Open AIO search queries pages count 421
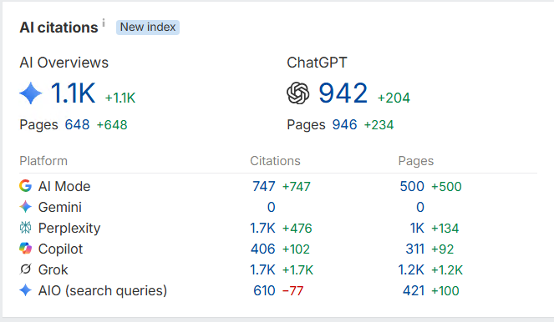This screenshot has width=554, height=322. 414,290
